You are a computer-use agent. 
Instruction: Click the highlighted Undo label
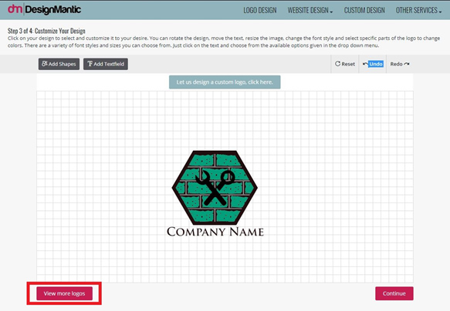click(x=376, y=64)
